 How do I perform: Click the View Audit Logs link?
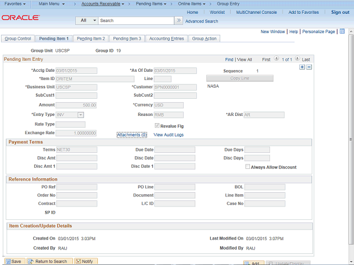(x=169, y=135)
